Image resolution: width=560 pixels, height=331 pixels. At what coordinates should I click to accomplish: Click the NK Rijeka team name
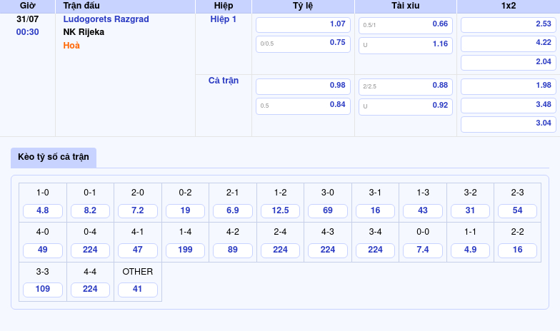[84, 32]
